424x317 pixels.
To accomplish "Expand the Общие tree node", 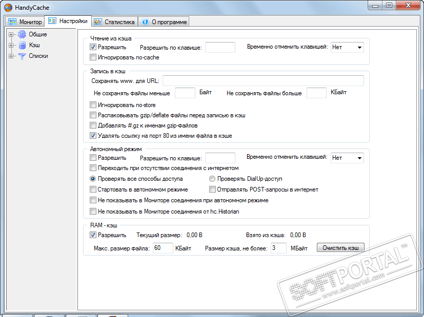I will point(11,34).
